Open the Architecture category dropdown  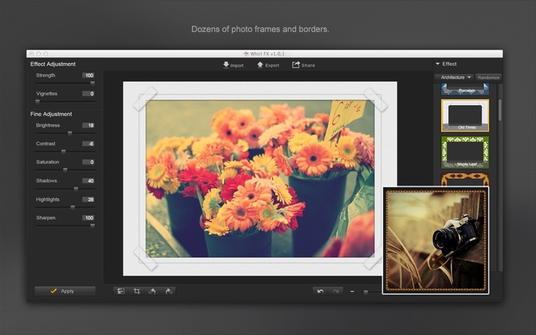tap(456, 78)
